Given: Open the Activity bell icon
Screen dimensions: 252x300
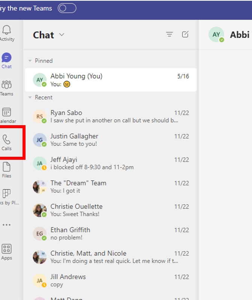Looking at the screenshot, I should click(7, 30).
